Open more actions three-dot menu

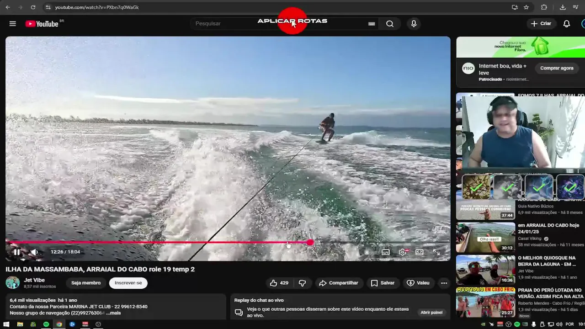tap(444, 283)
